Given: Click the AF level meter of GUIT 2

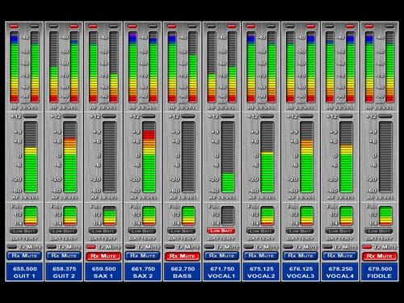Looking at the screenshot, I should (70, 157).
